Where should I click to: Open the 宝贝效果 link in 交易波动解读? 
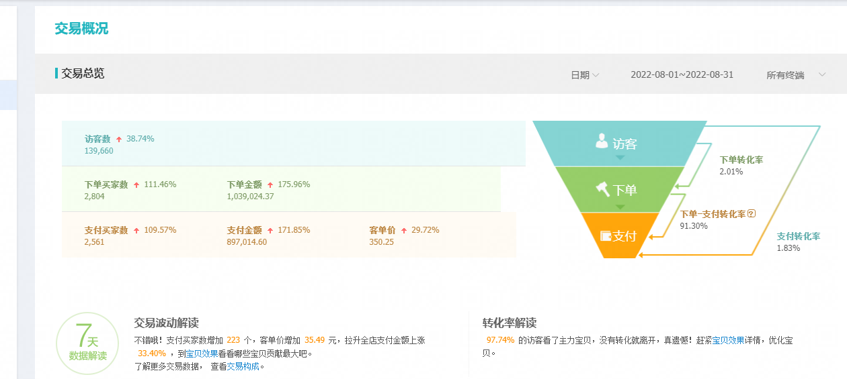(202, 354)
